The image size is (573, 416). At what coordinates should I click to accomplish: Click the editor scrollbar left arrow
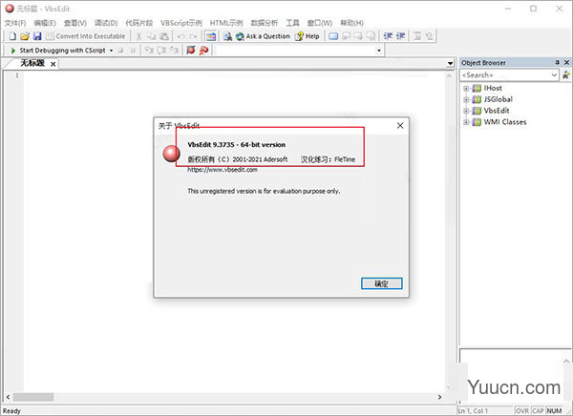click(x=8, y=397)
